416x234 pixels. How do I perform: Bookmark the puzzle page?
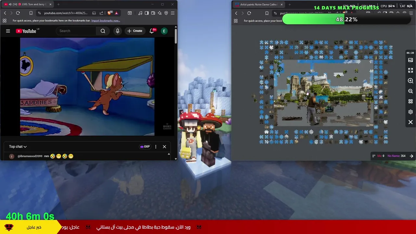coord(267,13)
